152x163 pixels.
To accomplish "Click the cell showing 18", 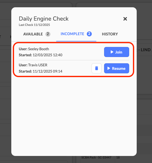I will 118,157.
